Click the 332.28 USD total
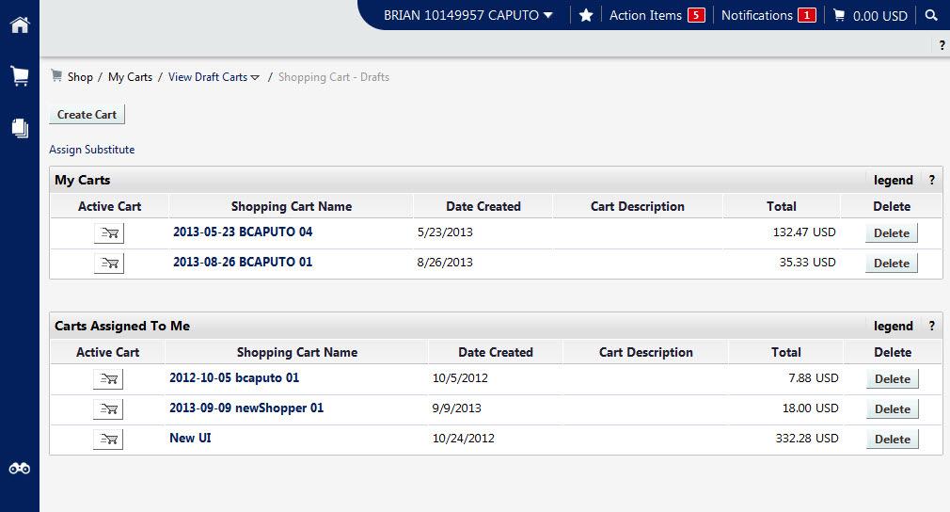950x512 pixels. (807, 438)
